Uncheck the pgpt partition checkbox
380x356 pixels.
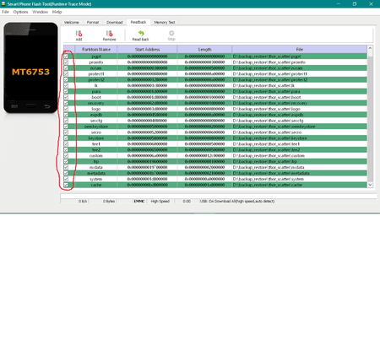tap(66, 57)
